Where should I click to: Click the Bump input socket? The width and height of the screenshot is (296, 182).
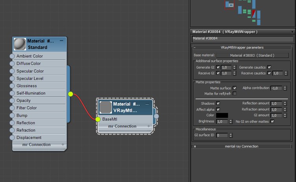click(12, 116)
